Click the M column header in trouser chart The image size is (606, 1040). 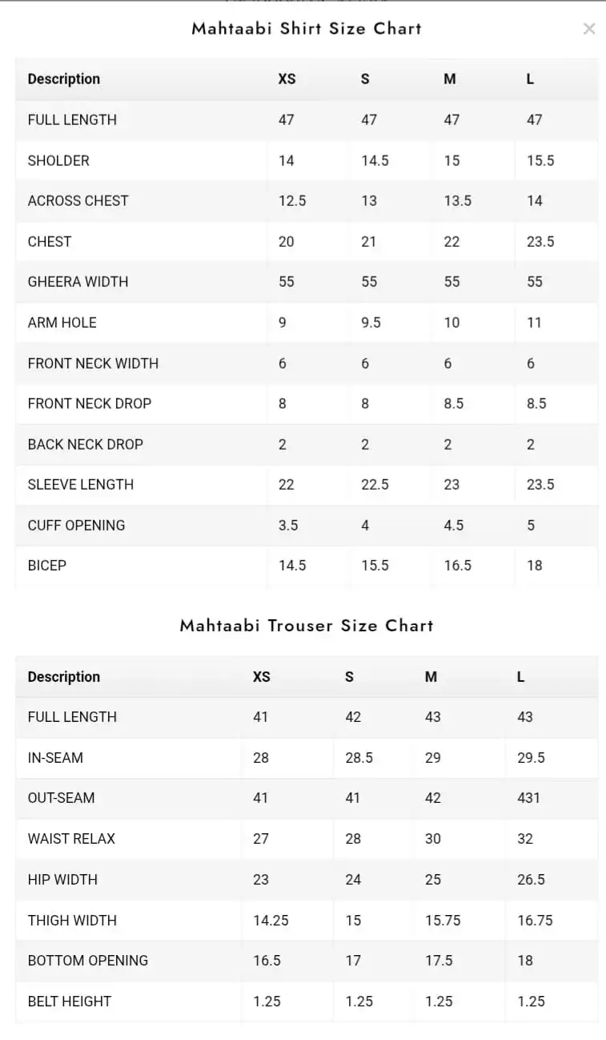(x=431, y=676)
